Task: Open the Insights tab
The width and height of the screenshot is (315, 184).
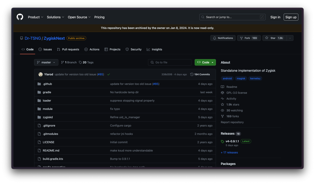Action: [x=154, y=50]
